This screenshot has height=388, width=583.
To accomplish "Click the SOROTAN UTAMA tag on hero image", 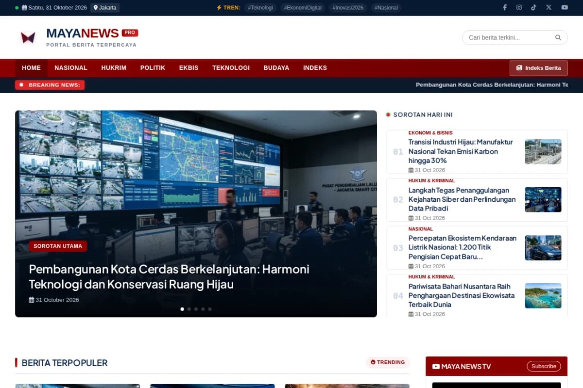I will (x=58, y=246).
